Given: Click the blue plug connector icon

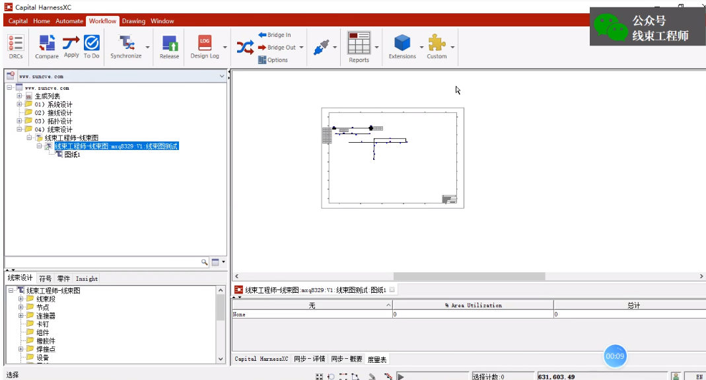Looking at the screenshot, I should click(322, 48).
